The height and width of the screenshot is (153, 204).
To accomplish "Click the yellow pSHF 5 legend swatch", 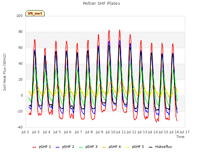I will pos(127,147).
